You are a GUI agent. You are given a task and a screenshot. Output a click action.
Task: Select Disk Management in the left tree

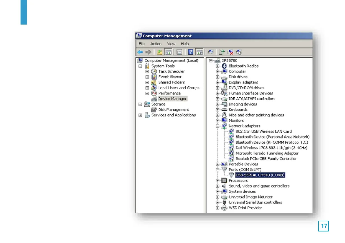pyautogui.click(x=173, y=110)
